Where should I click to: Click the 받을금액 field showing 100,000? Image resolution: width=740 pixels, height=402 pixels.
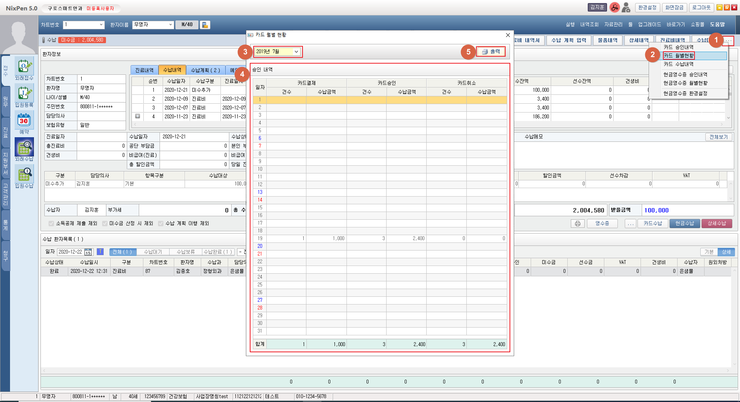[x=687, y=210]
